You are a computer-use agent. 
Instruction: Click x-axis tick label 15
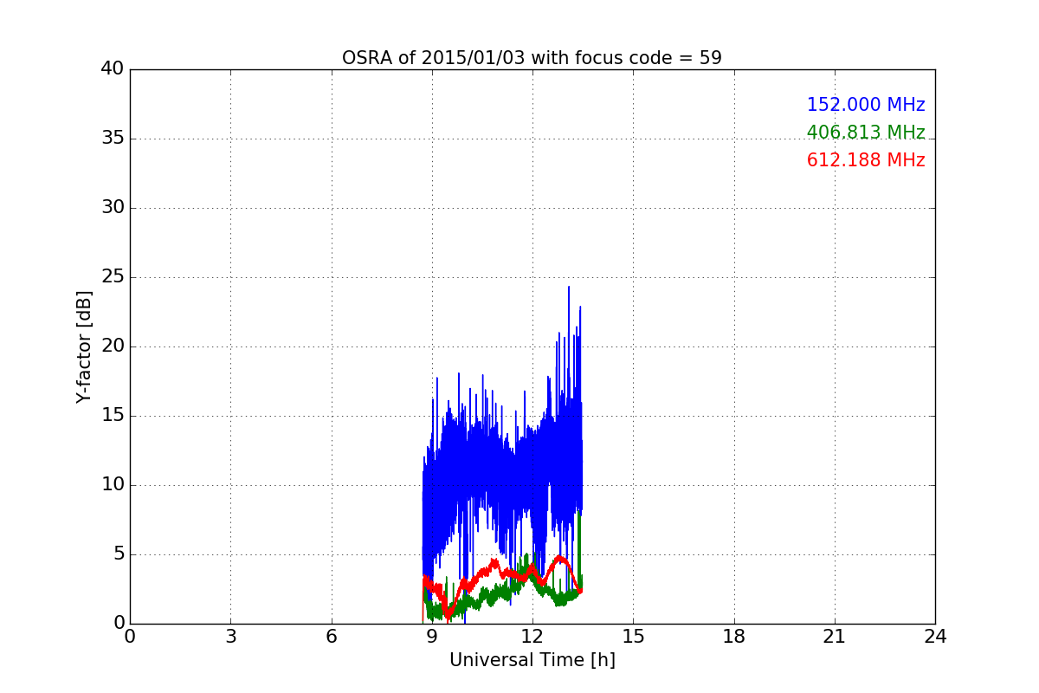[633, 637]
